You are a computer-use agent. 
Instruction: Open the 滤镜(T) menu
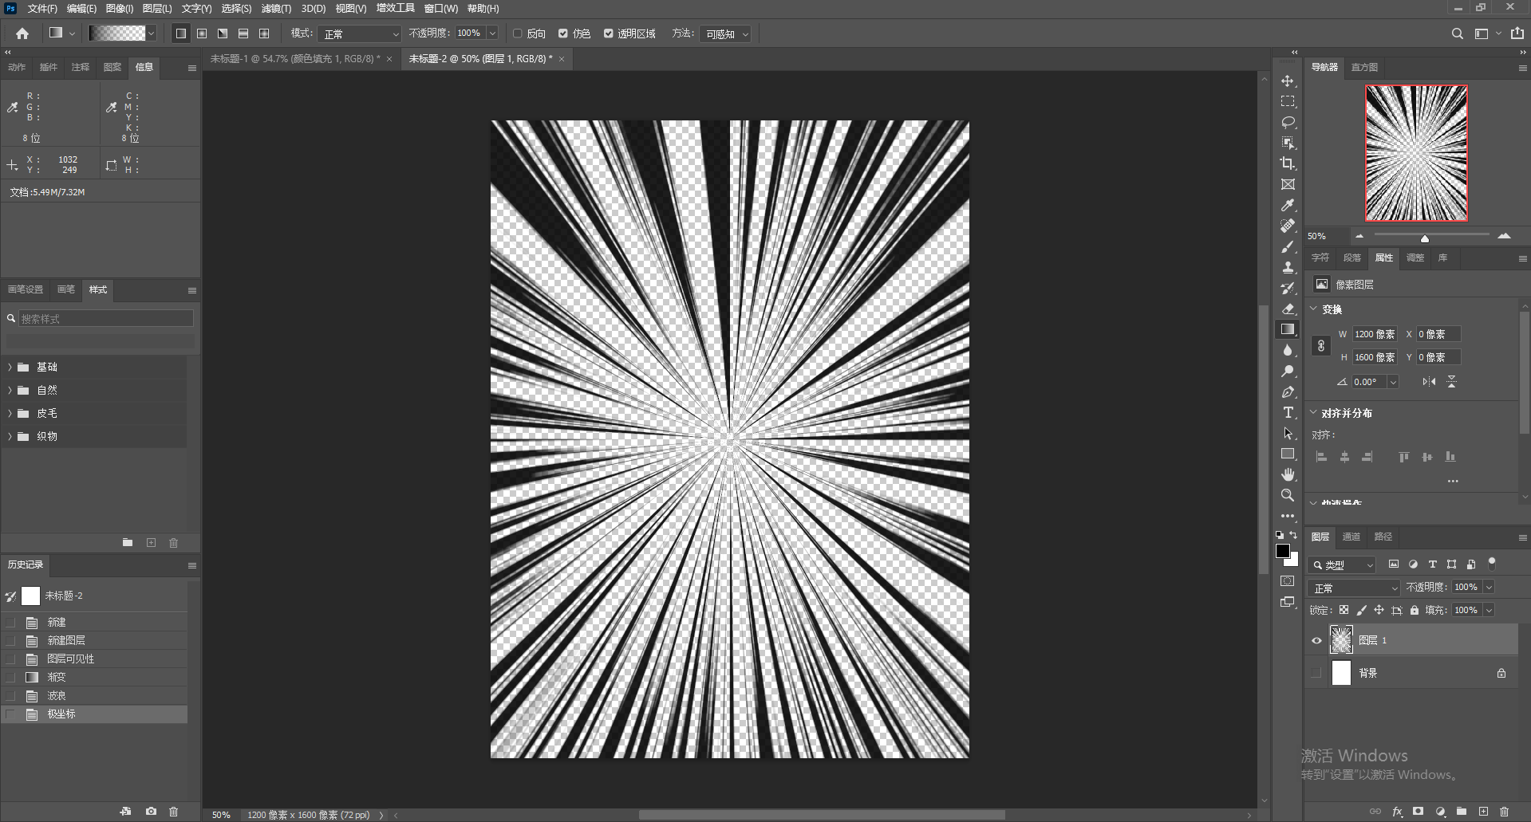276,8
